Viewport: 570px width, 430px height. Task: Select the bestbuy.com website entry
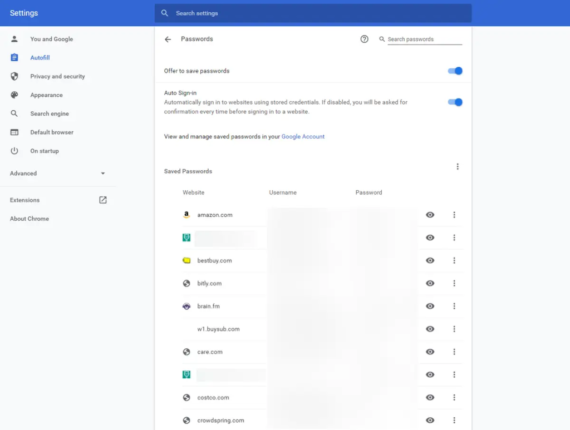click(214, 260)
